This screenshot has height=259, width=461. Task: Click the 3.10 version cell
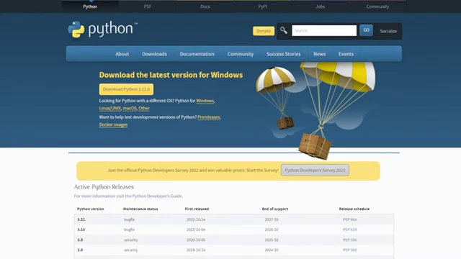[x=81, y=230]
